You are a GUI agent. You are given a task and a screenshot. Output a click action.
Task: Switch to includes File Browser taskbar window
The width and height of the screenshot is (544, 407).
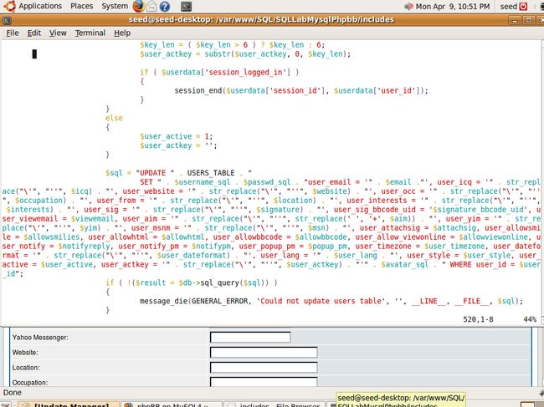tap(274, 404)
